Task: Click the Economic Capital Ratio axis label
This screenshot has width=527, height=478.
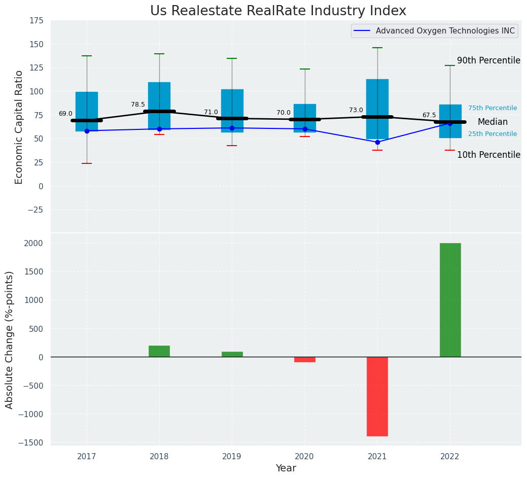Action: click(19, 127)
